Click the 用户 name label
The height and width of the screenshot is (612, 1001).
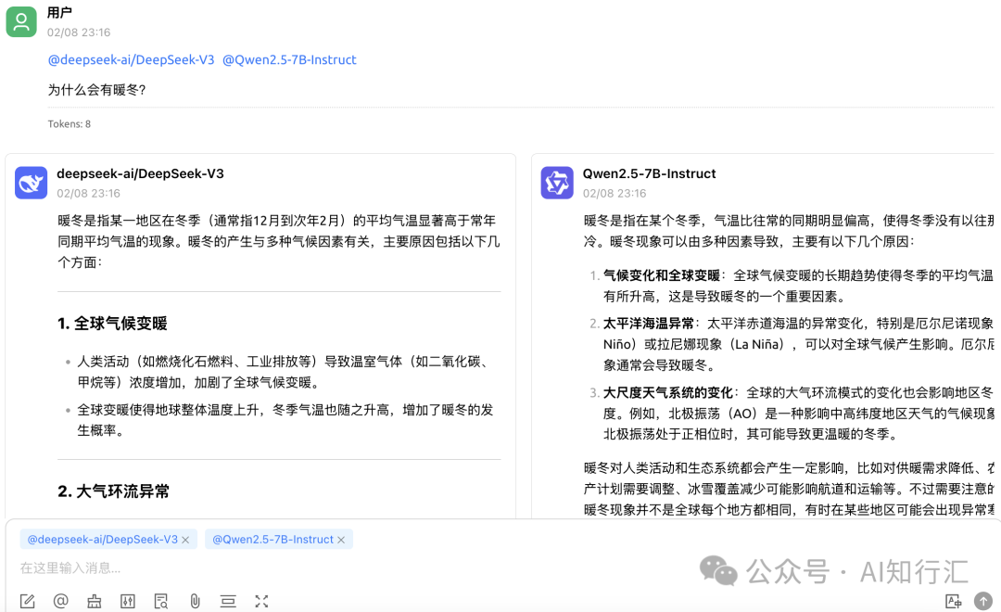pos(59,12)
